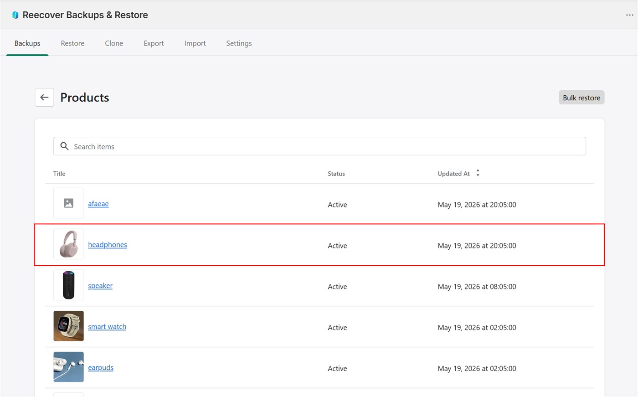Viewport: 638px width, 397px height.
Task: Open the smart watch product link
Action: pyautogui.click(x=107, y=327)
